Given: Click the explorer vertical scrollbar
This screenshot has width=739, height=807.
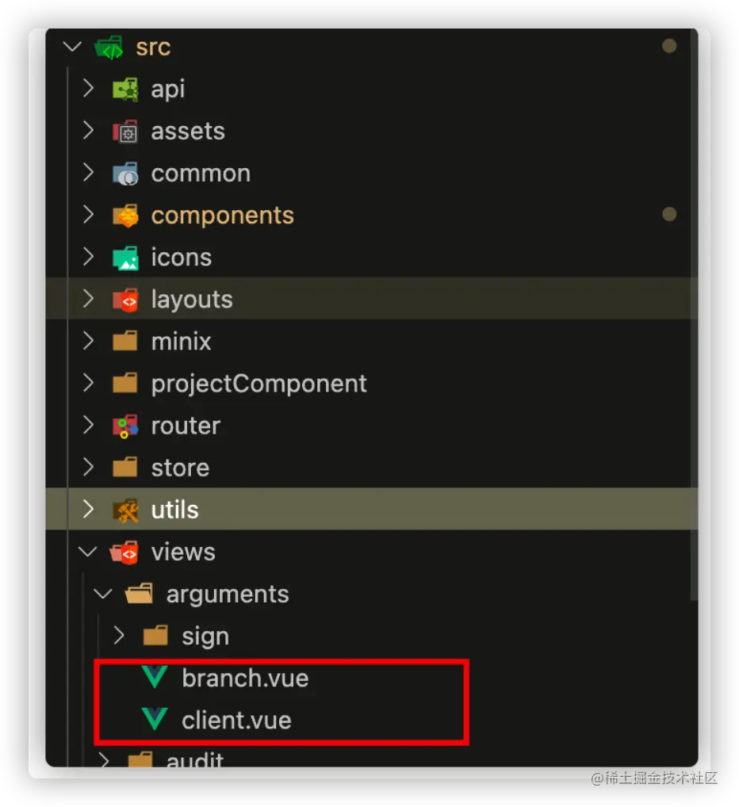Looking at the screenshot, I should pos(694,317).
